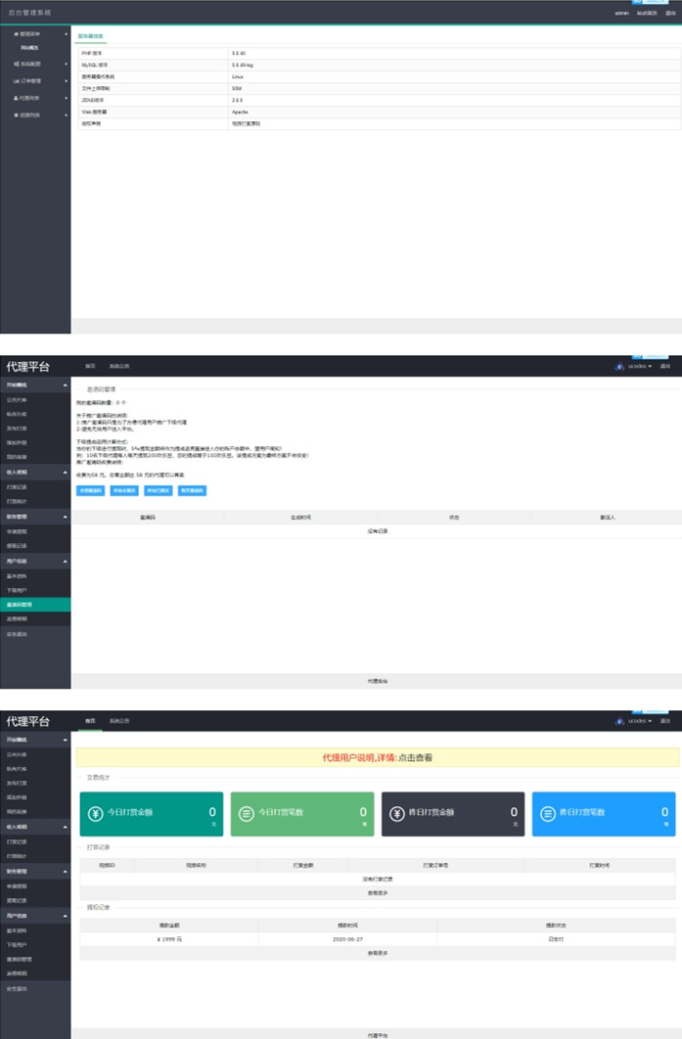Click the home icon beside 管理菜单
Image resolution: width=682 pixels, height=1039 pixels.
(x=16, y=34)
